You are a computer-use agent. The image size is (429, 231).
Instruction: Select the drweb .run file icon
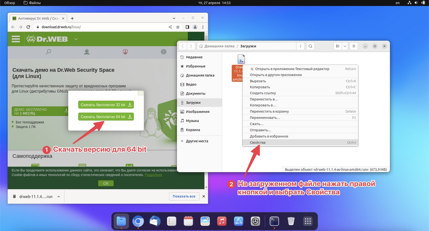241,59
